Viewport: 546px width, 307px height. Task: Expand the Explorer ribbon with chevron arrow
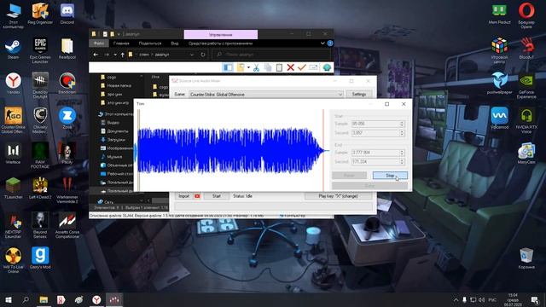(x=322, y=43)
